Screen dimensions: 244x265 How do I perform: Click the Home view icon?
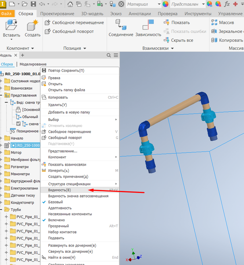click(x=70, y=4)
